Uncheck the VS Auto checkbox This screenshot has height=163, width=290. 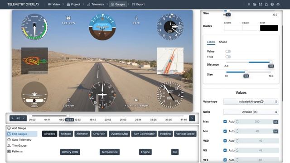[225, 150]
